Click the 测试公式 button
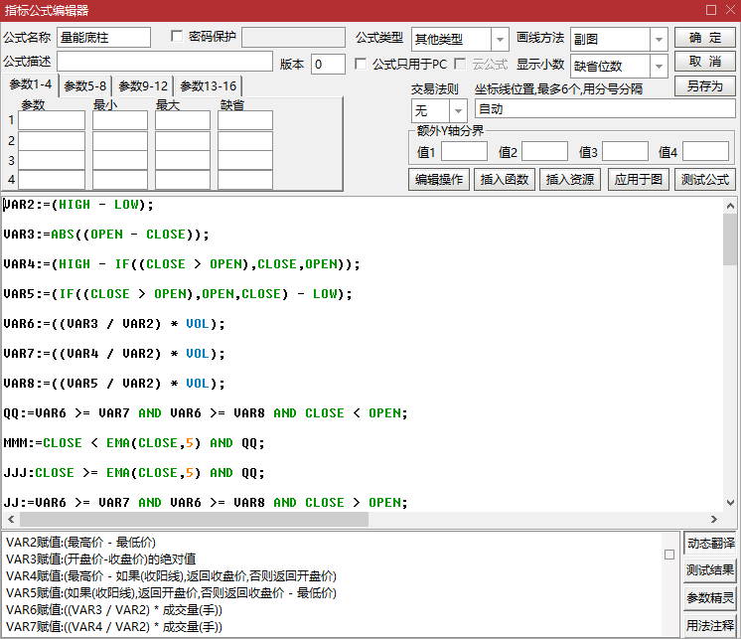The width and height of the screenshot is (741, 639). (704, 180)
